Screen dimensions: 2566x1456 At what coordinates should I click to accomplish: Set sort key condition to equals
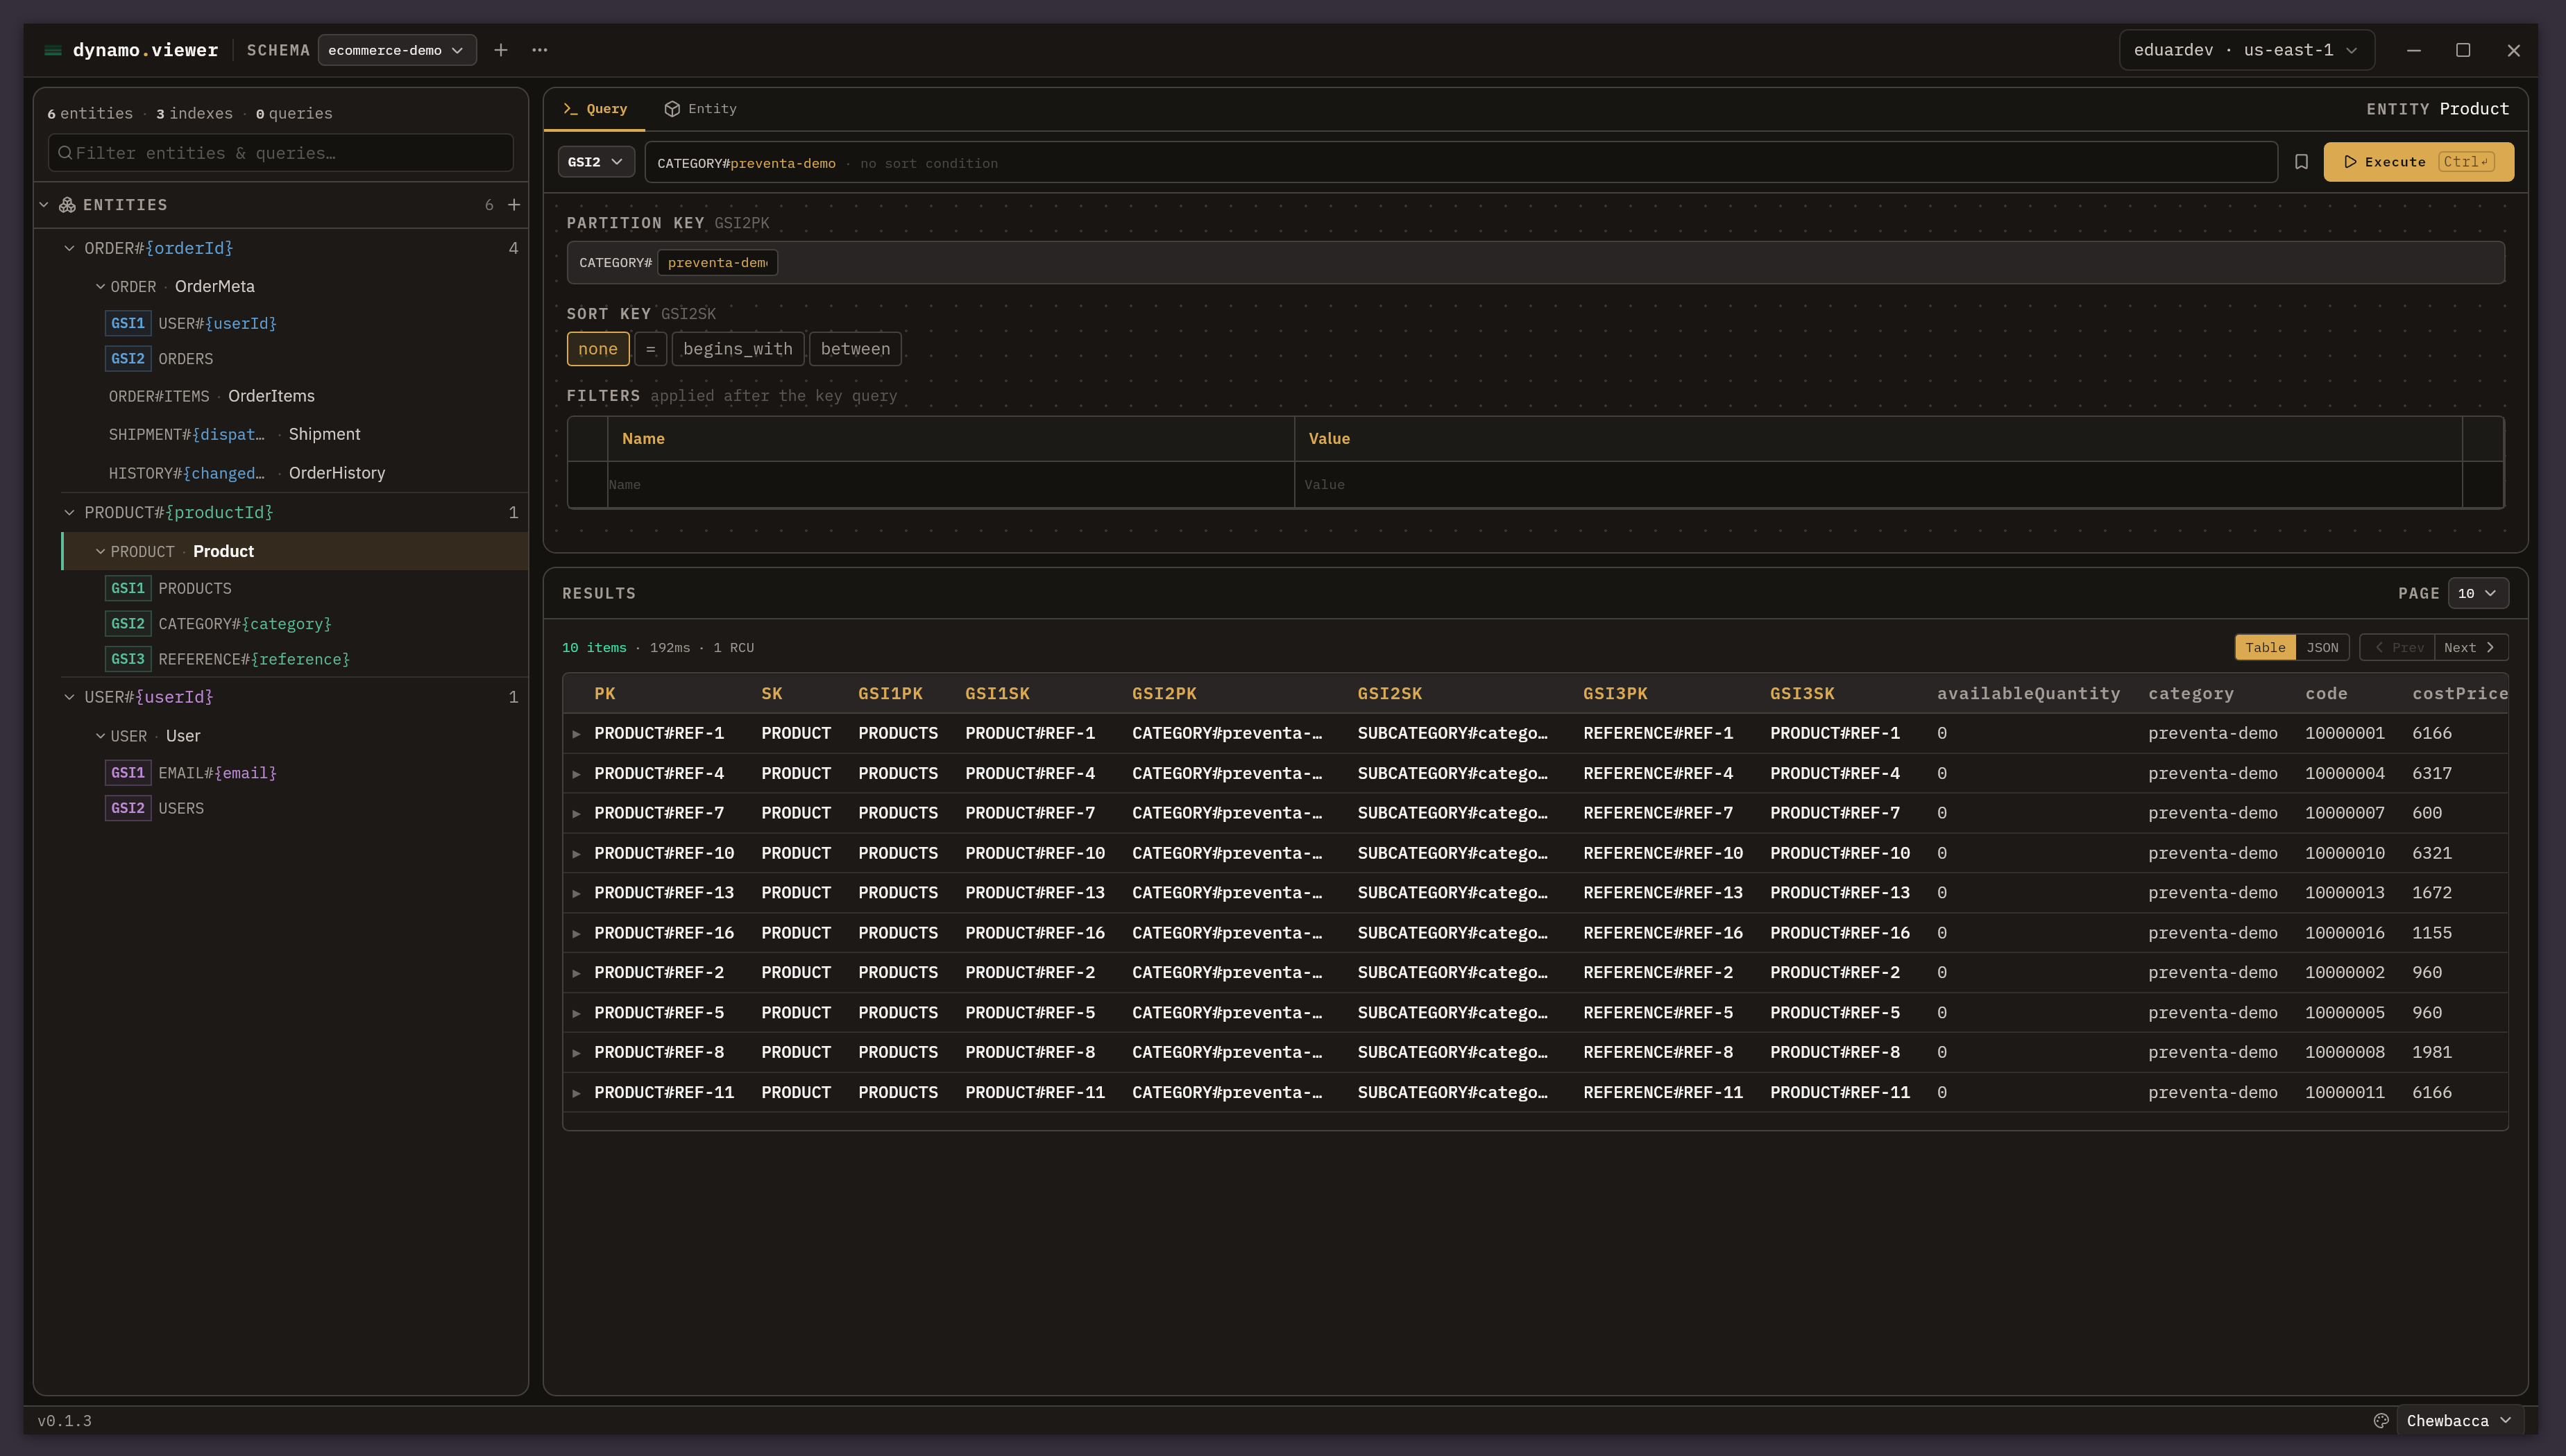pos(650,349)
